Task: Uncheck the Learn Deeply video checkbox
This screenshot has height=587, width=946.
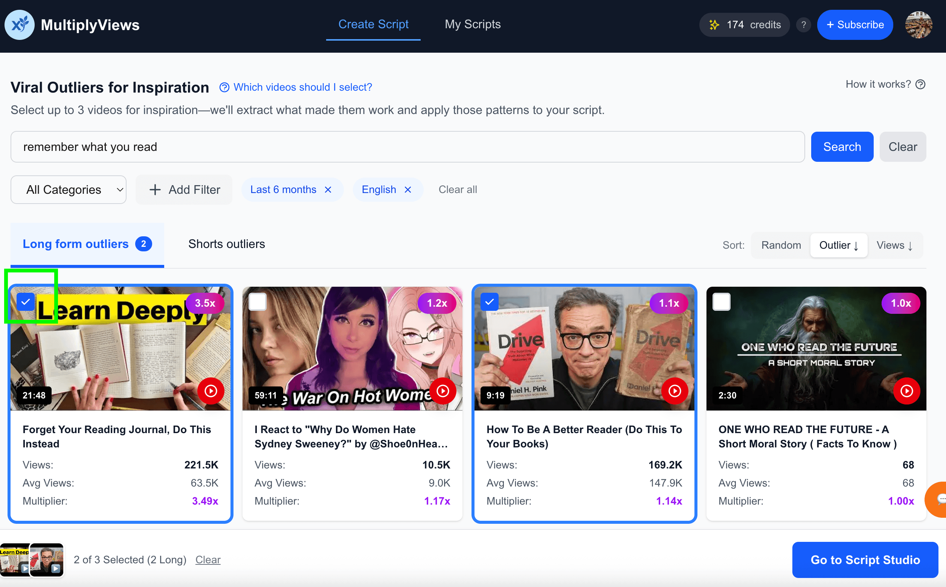Action: tap(26, 302)
